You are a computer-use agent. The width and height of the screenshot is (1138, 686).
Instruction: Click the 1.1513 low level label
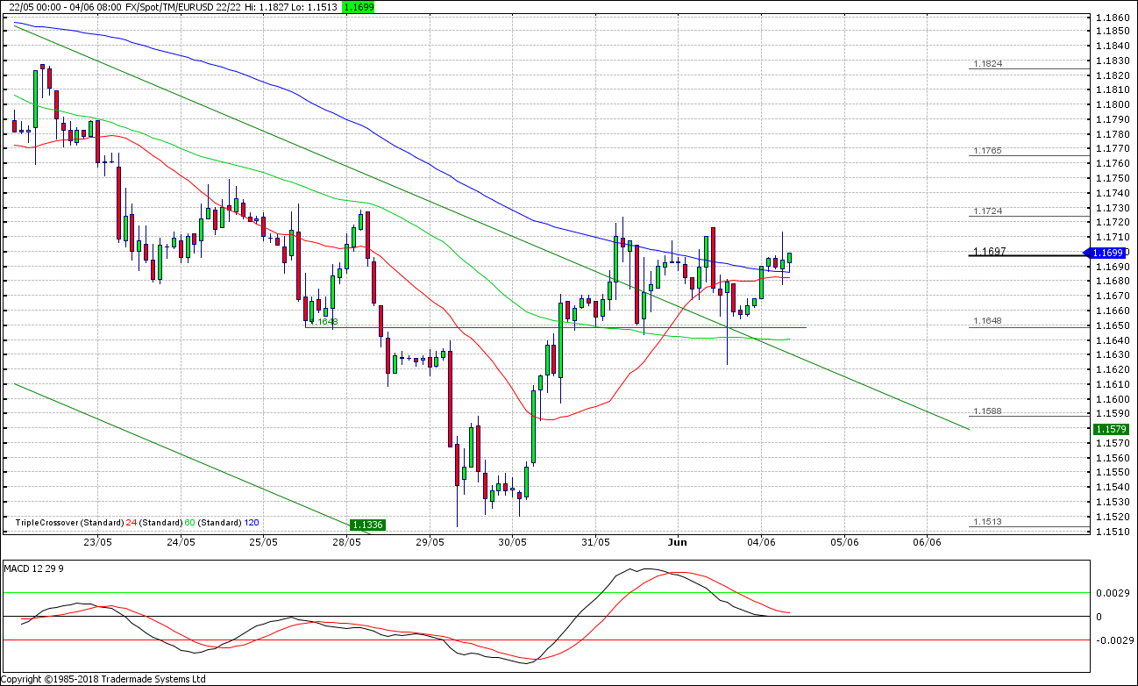tap(986, 522)
